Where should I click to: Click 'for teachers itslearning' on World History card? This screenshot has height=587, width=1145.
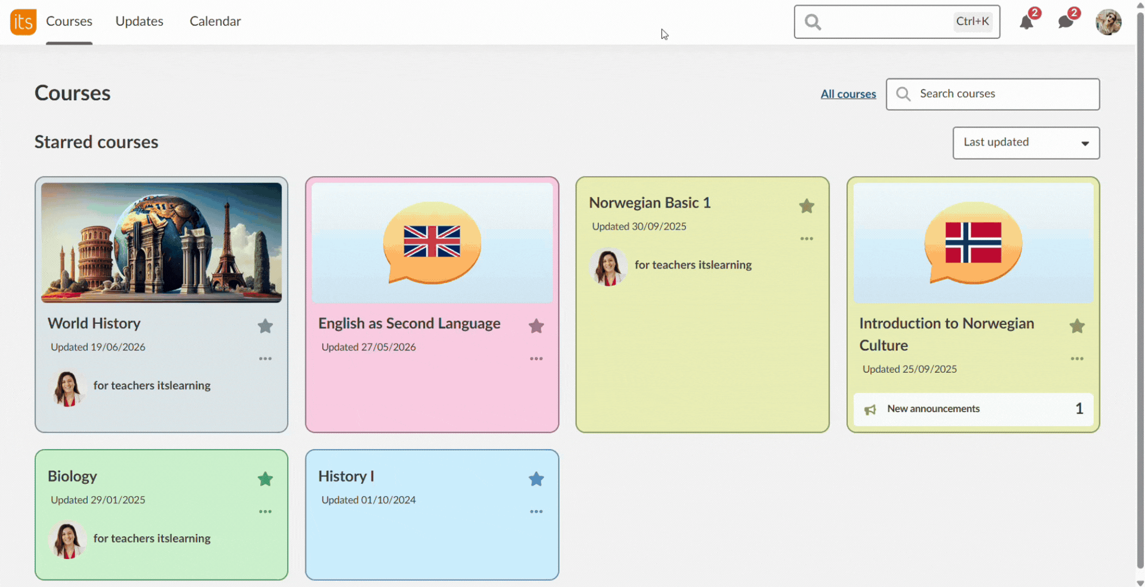click(x=152, y=385)
